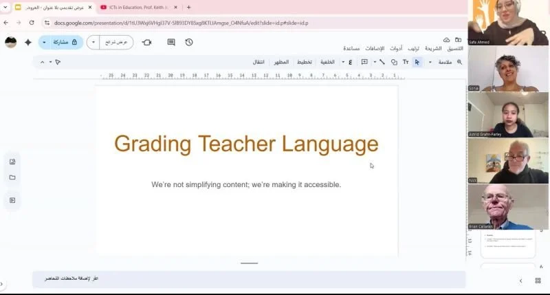Open slideshow options dropdown arrow
This screenshot has width=550, height=295.
pos(93,42)
